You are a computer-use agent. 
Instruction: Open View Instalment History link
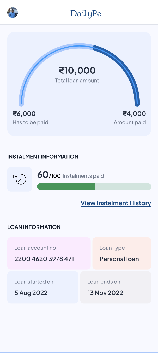116,203
